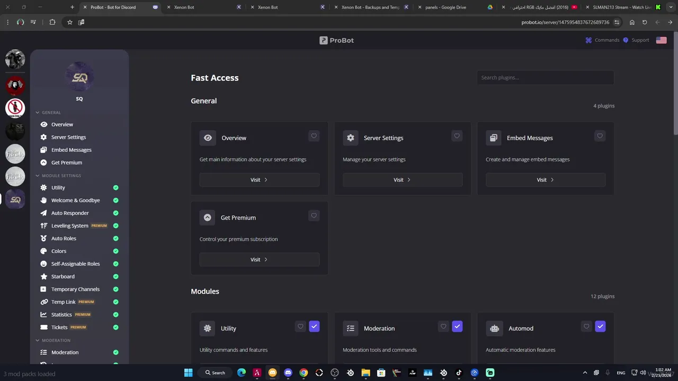Click Visit on the Get Premium card
This screenshot has width=678, height=381.
point(260,259)
